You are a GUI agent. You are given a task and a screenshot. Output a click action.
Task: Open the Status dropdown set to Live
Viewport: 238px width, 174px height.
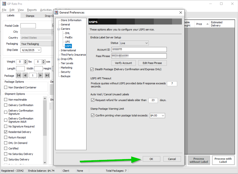pos(134,43)
